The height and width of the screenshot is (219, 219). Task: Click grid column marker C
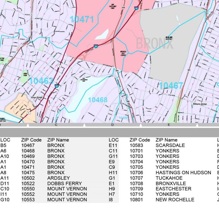pos(56,125)
